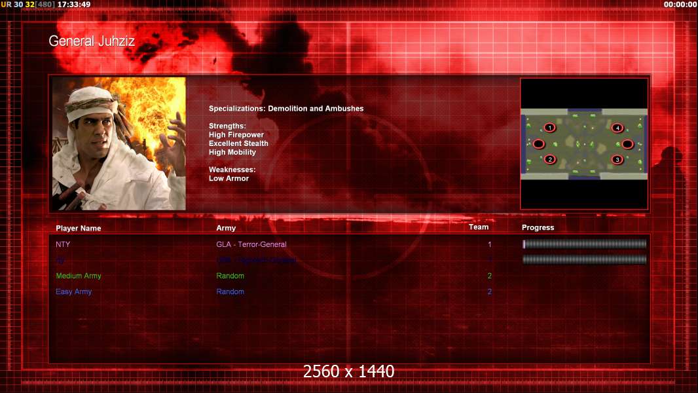The image size is (698, 393).
Task: Click the High Firepower strength line
Action: (x=236, y=135)
